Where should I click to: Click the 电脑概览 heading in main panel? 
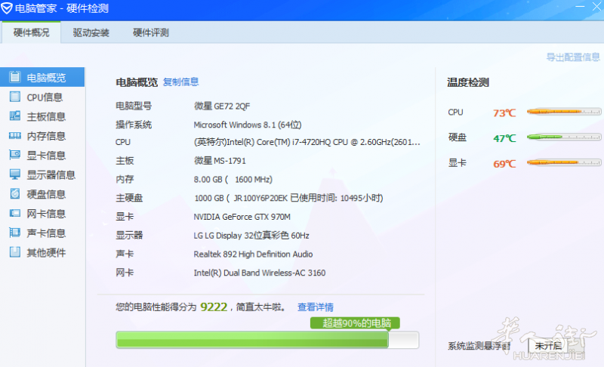point(137,82)
